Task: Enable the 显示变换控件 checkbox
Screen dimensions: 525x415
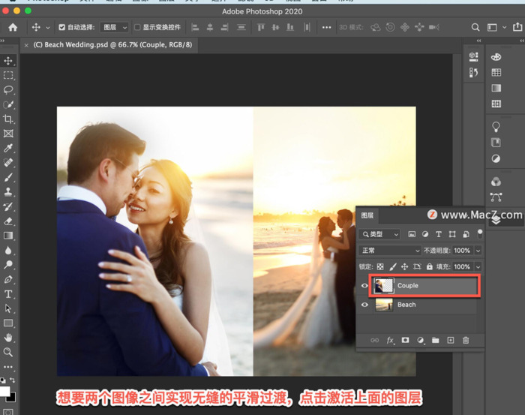Action: tap(137, 28)
